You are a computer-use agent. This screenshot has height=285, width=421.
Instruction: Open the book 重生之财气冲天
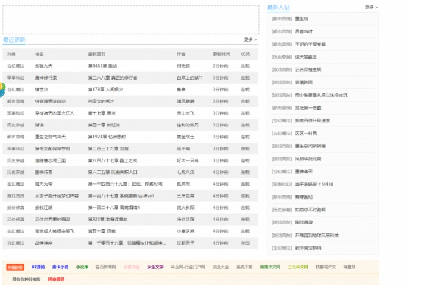pos(50,137)
